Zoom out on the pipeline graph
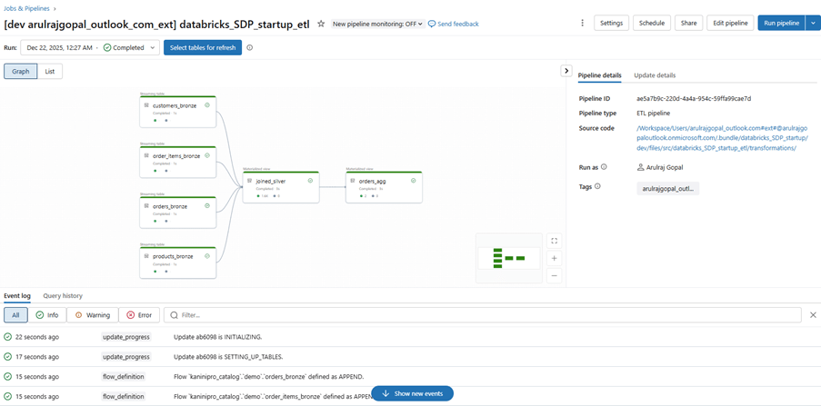The height and width of the screenshot is (406, 821). click(x=555, y=275)
